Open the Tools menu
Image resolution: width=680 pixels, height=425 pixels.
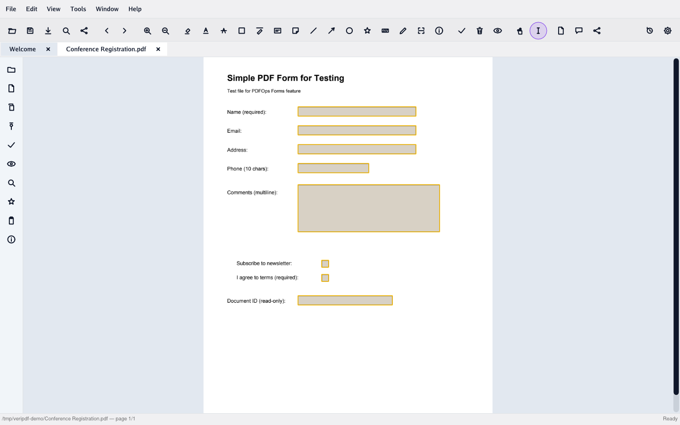click(x=78, y=9)
